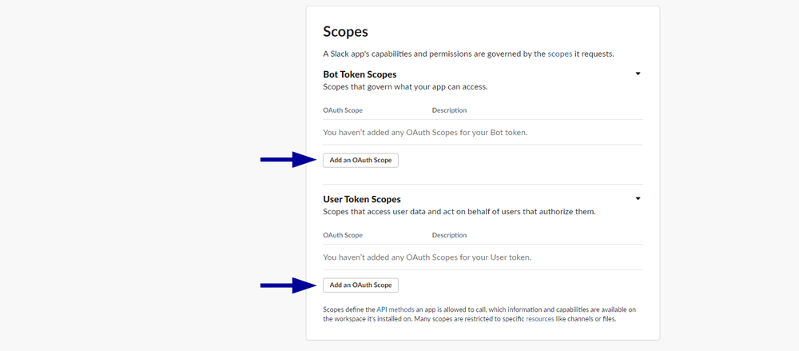
Task: Select Description column header under User Token
Action: (449, 235)
